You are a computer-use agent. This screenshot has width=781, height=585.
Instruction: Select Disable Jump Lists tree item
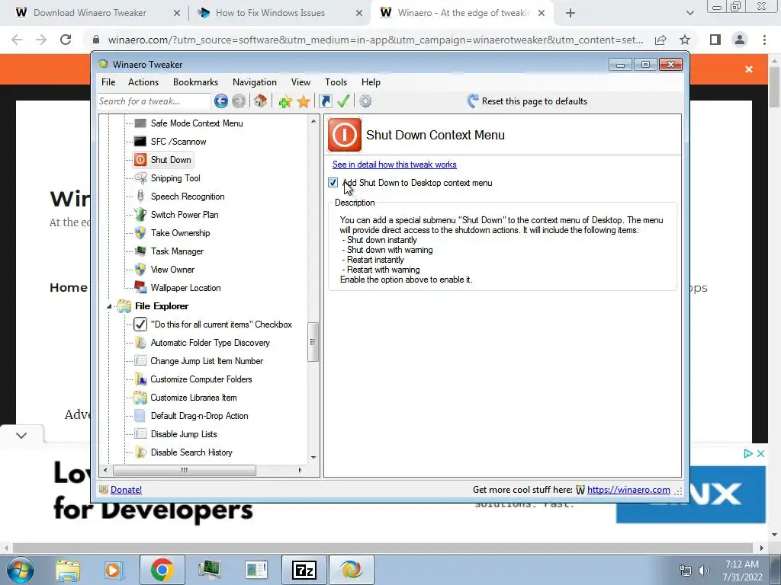(x=184, y=434)
